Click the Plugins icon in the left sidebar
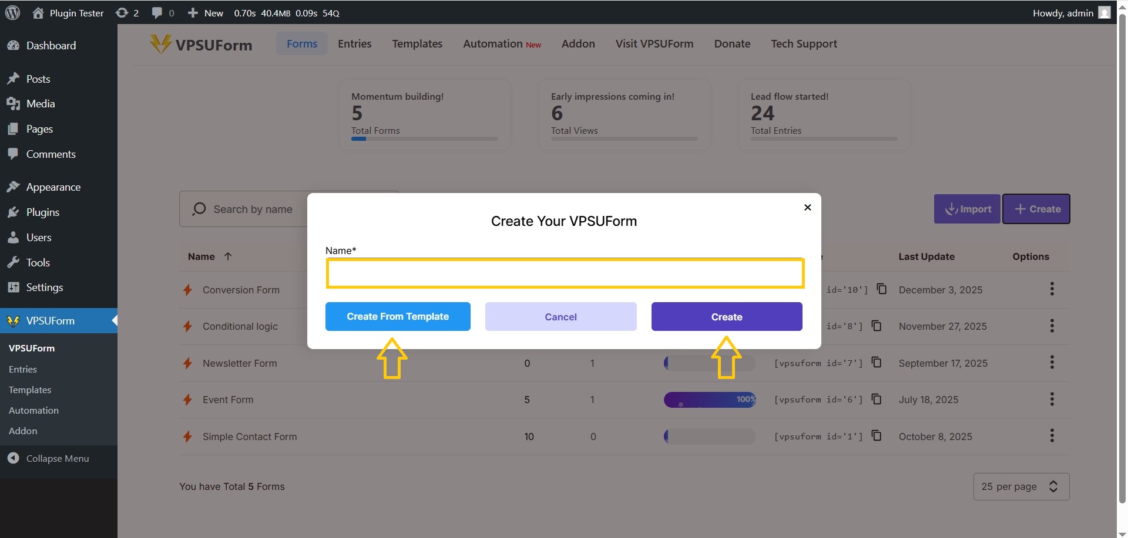Viewport: 1128px width, 538px height. click(14, 212)
